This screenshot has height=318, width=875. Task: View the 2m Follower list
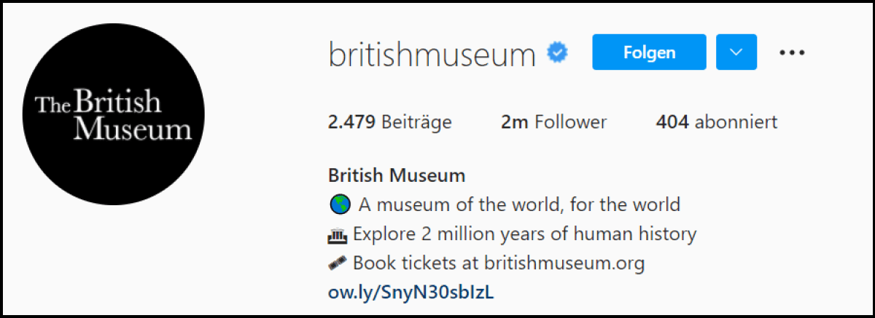(x=553, y=122)
